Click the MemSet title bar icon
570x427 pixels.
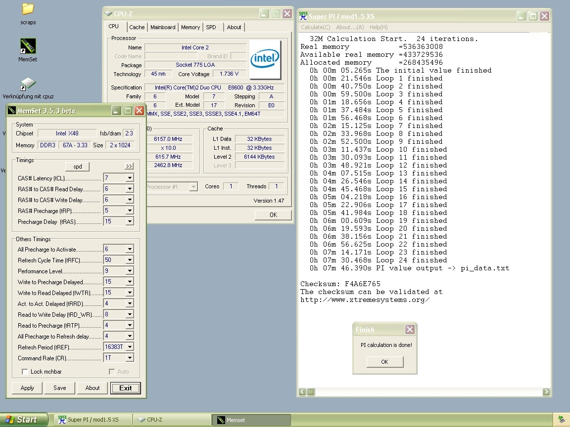pos(12,110)
